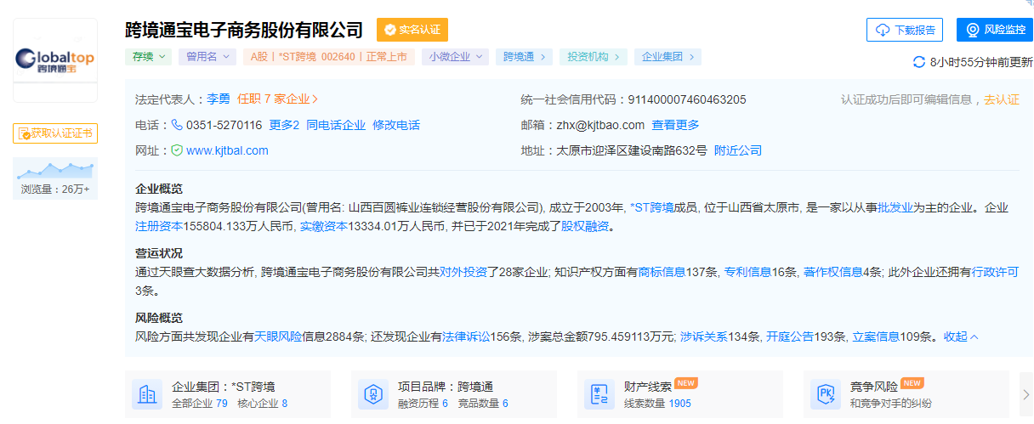
Task: Click the unified credit code 911400007460463205
Action: pyautogui.click(x=687, y=99)
